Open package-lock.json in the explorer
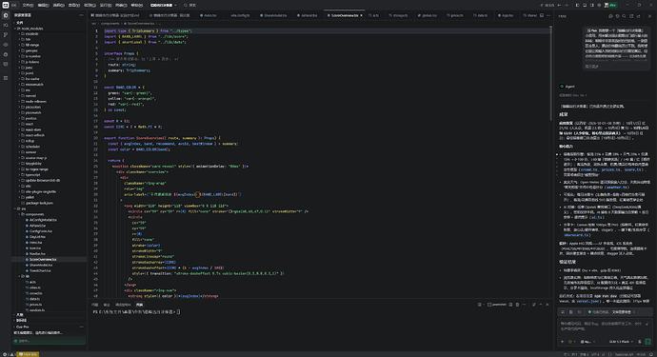Viewport: 657px width, 357px height. (38, 203)
